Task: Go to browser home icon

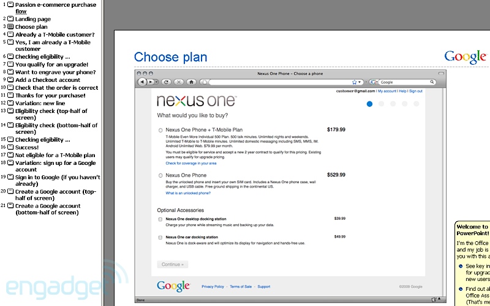Action: click(191, 82)
